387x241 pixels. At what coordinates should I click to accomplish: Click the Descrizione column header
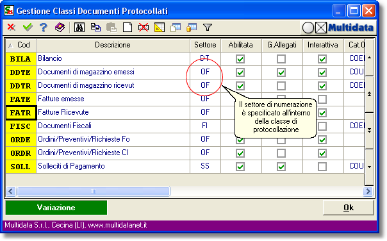113,45
